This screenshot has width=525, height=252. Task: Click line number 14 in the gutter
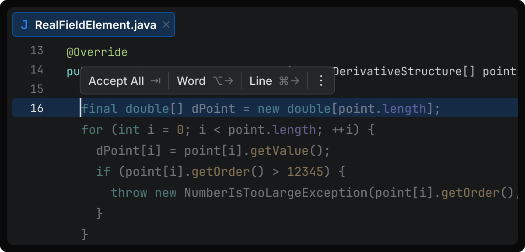pyautogui.click(x=37, y=70)
